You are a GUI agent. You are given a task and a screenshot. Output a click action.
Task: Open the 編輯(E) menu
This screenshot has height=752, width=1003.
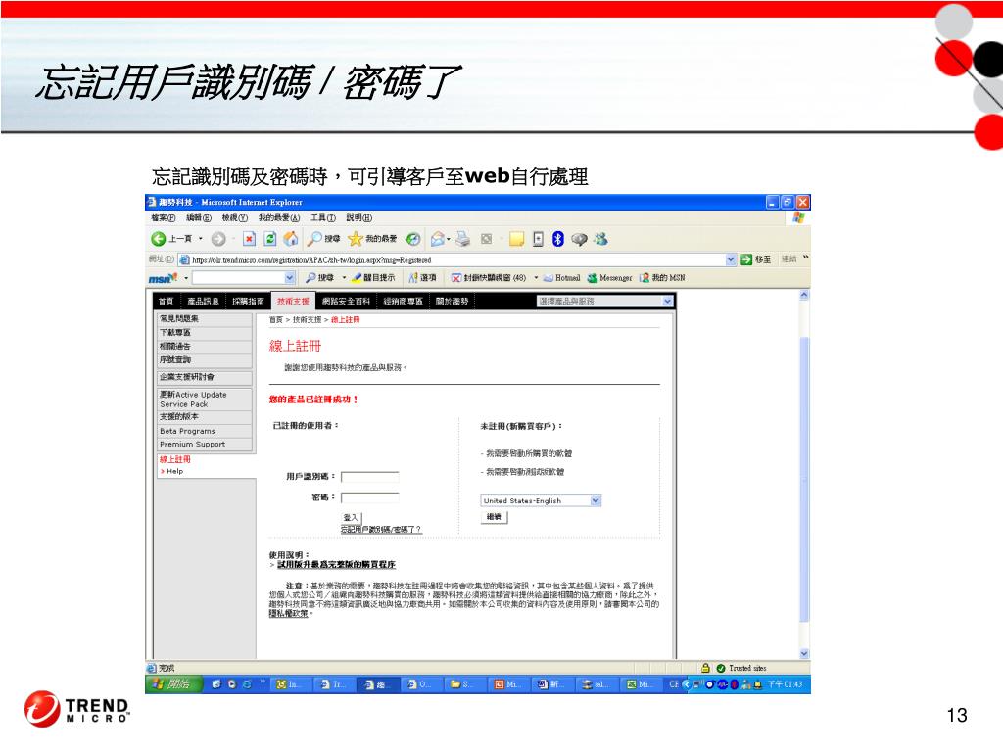pyautogui.click(x=198, y=218)
